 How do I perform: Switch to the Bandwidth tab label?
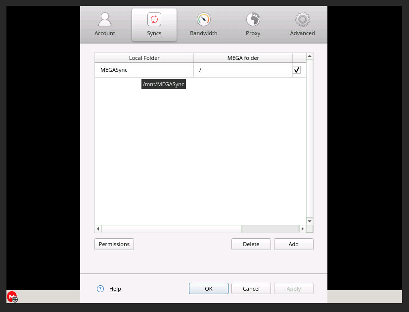click(203, 33)
